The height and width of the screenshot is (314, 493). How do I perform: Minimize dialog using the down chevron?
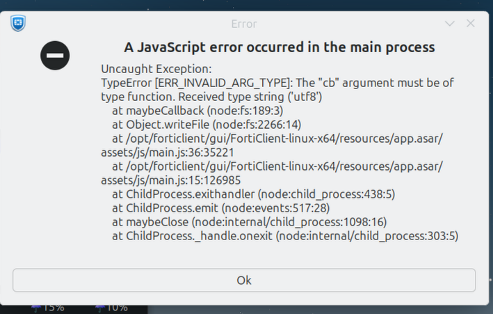(x=450, y=24)
